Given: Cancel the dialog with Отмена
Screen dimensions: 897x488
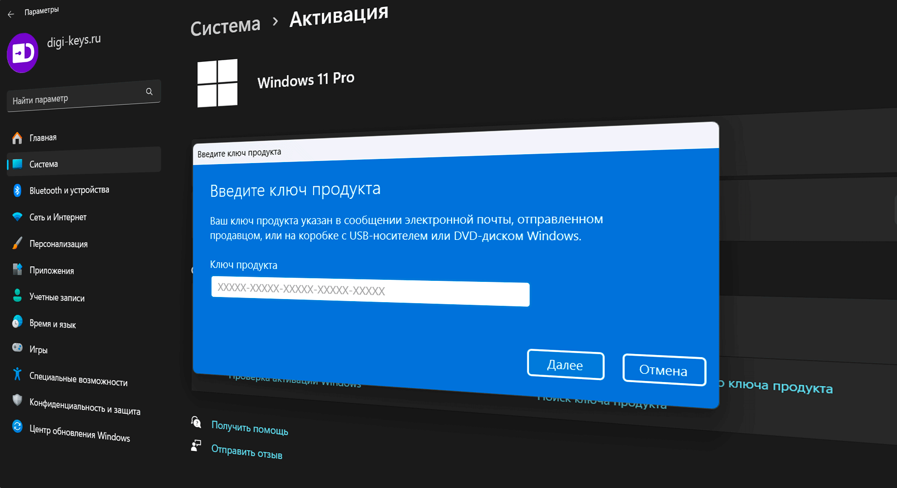Looking at the screenshot, I should [x=664, y=370].
